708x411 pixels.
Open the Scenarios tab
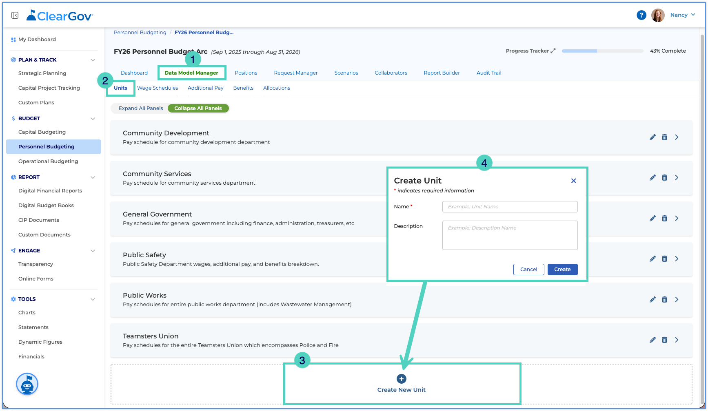coord(346,73)
